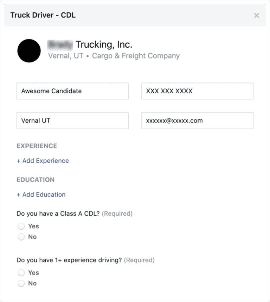The height and width of the screenshot is (302, 270).
Task: Close the Truck Driver - CDL dialog
Action: [x=257, y=15]
